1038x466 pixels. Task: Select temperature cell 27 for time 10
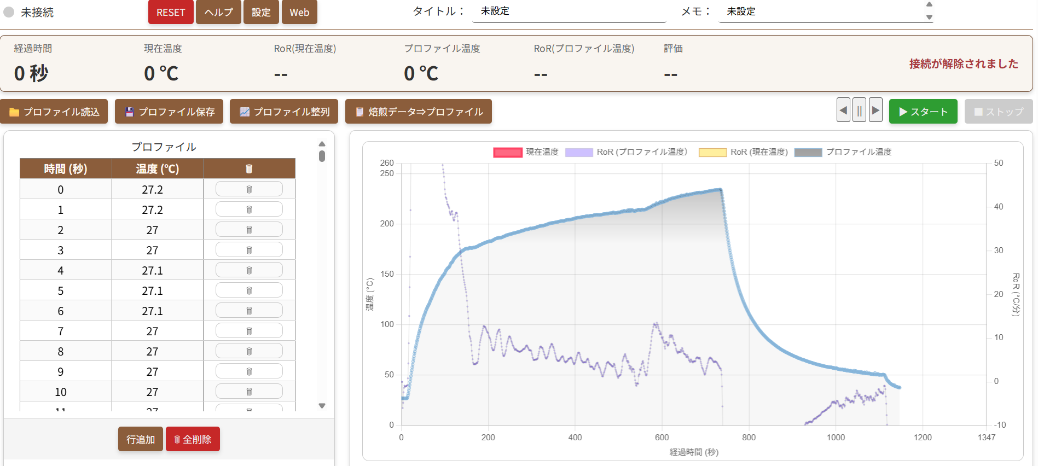click(x=158, y=392)
